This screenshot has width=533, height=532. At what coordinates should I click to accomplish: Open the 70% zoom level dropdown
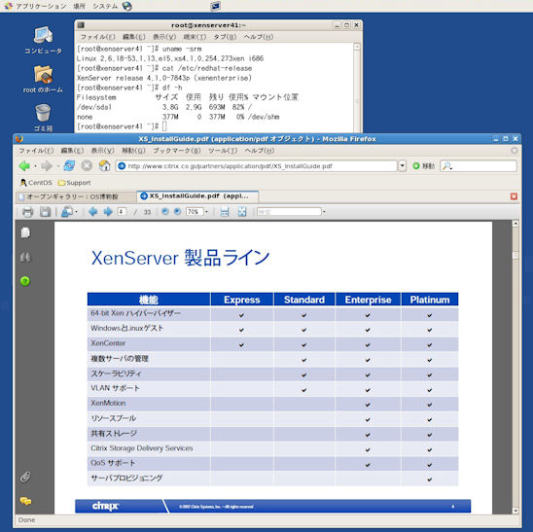(206, 212)
